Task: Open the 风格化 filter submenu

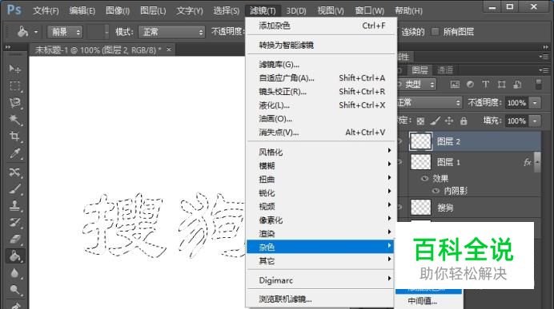Action: click(320, 152)
